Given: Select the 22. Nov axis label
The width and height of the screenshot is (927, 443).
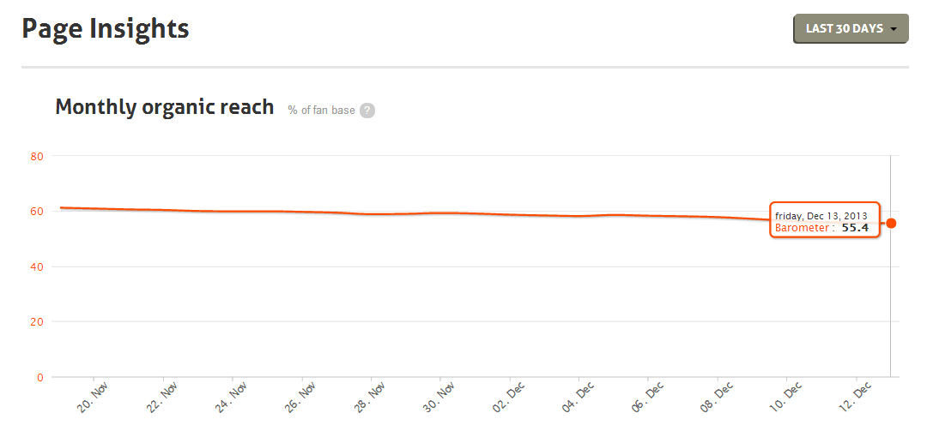Looking at the screenshot, I should (x=163, y=398).
